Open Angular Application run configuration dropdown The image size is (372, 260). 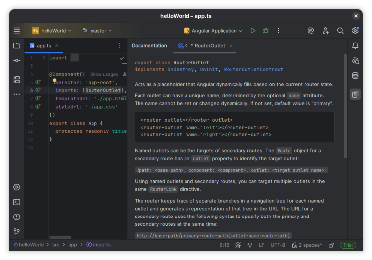[213, 31]
